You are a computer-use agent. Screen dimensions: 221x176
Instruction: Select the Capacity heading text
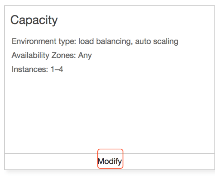tap(34, 20)
